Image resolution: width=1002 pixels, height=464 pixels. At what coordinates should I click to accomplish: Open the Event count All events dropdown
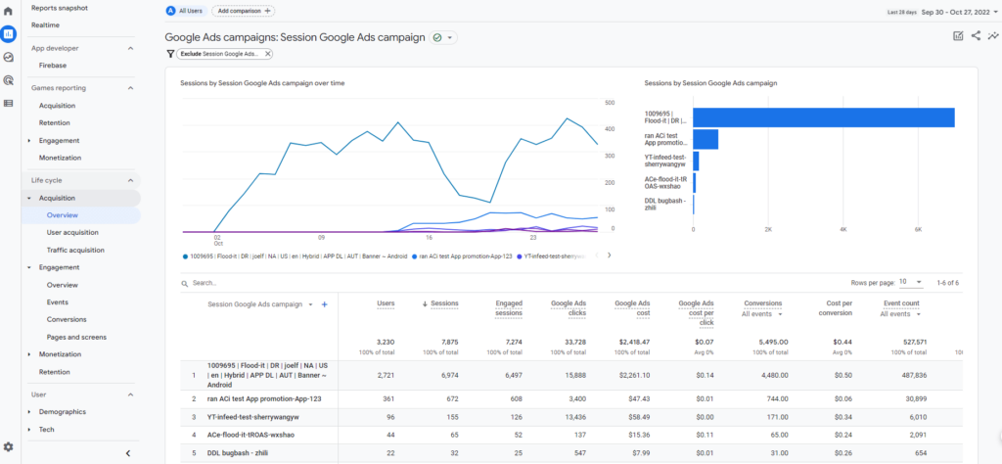900,314
